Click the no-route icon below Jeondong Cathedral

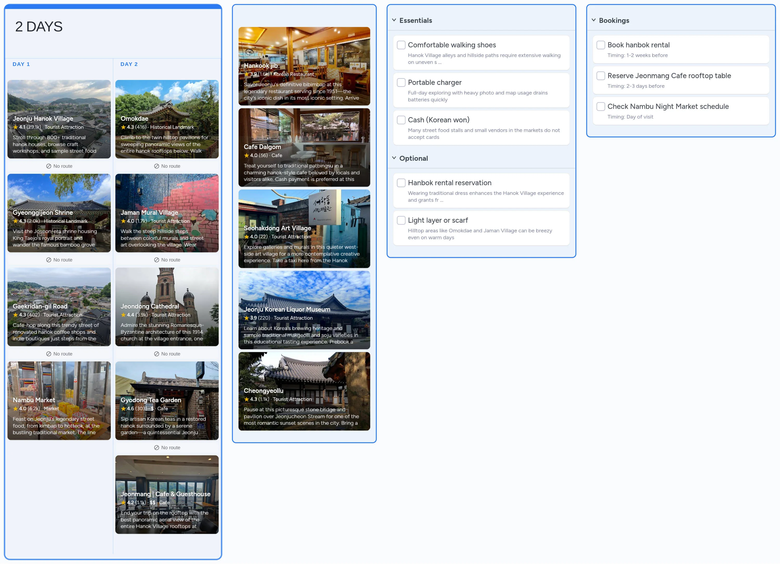(x=157, y=354)
